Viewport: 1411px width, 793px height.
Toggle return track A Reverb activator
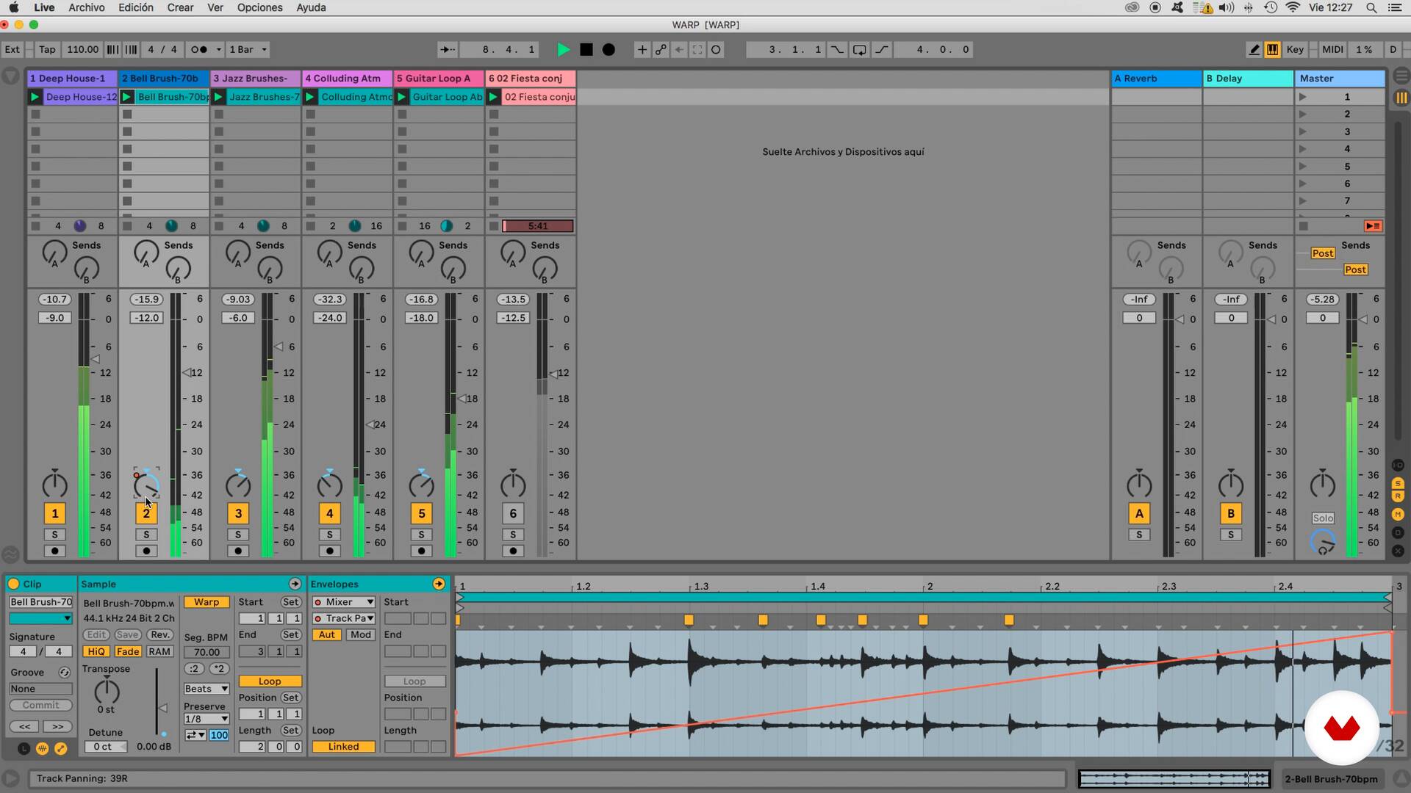[1139, 513]
